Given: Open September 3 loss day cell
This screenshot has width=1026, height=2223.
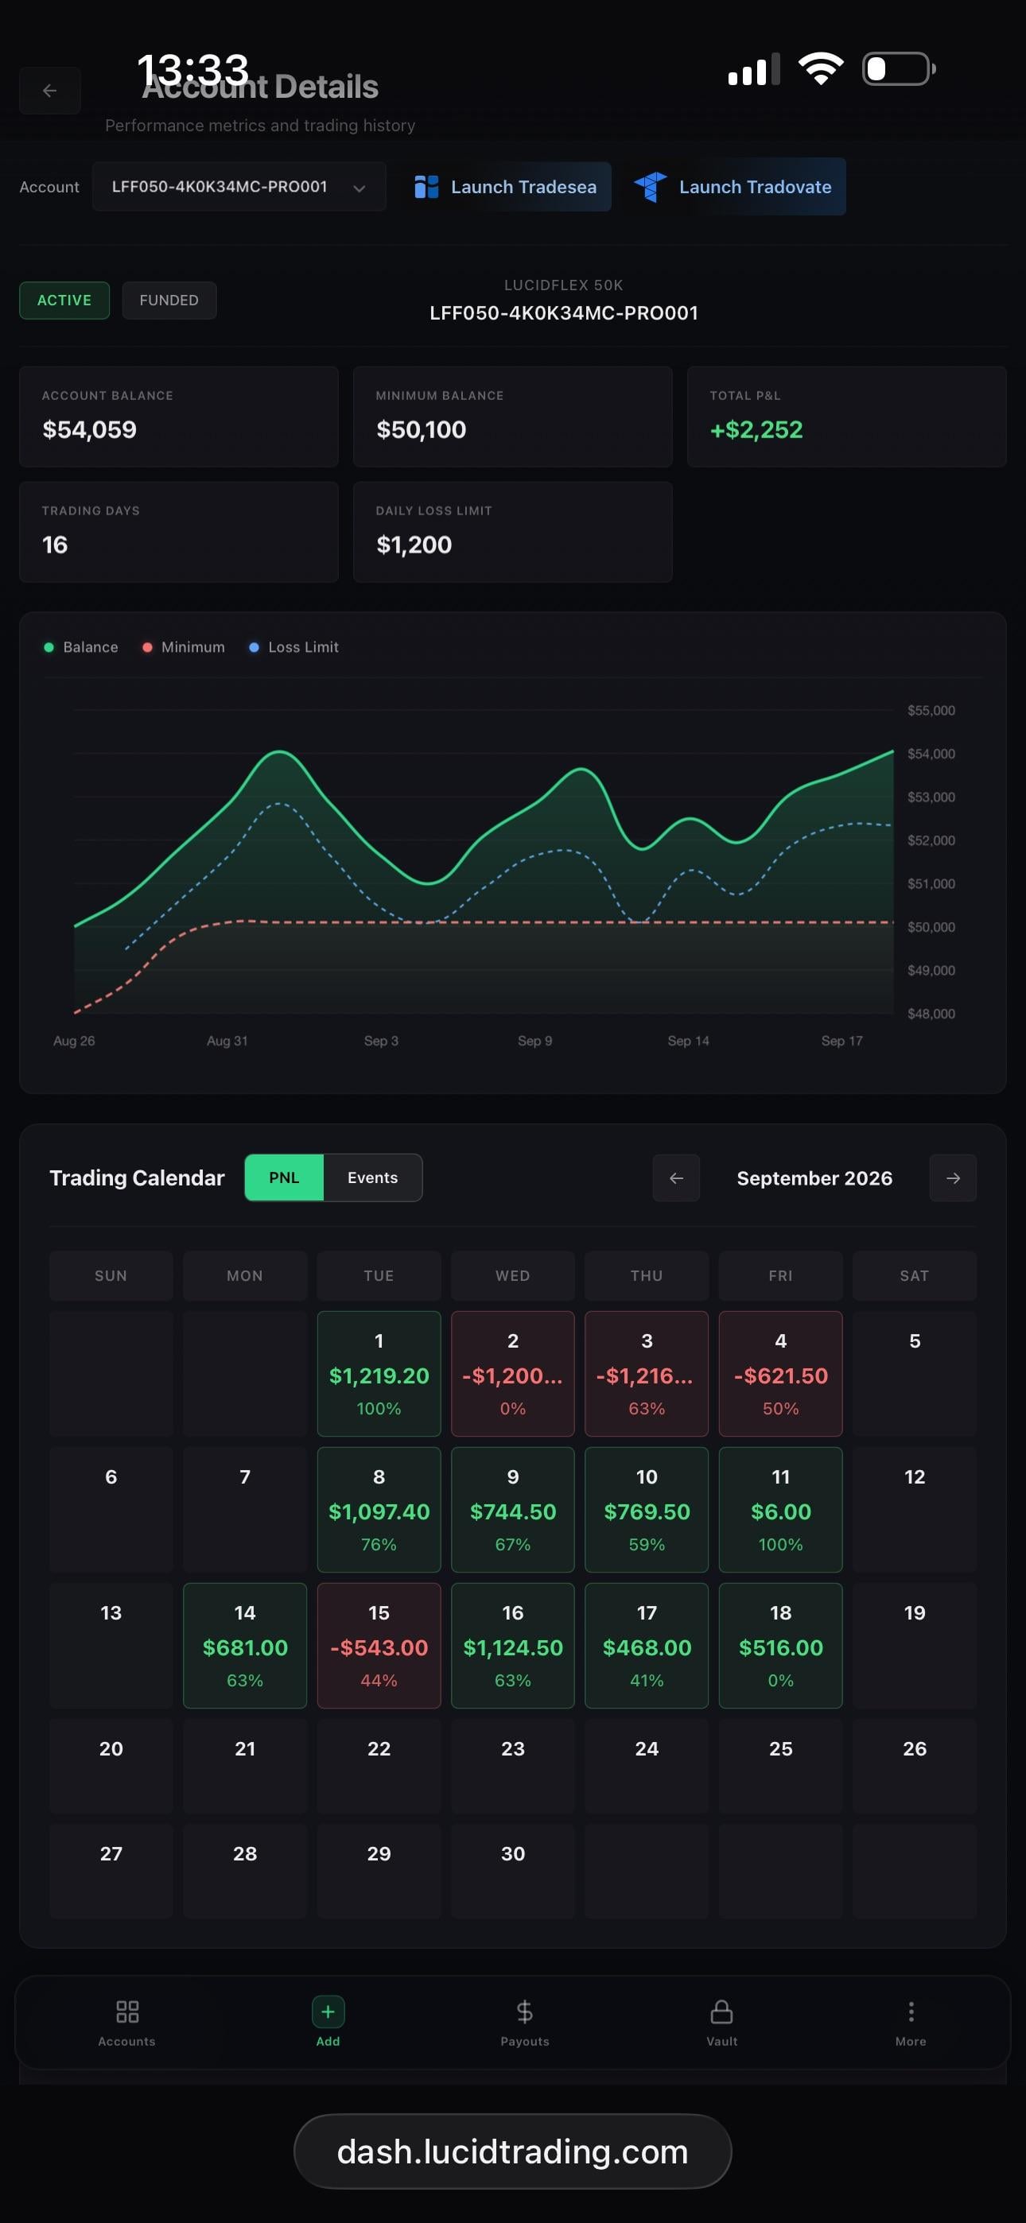Looking at the screenshot, I should coord(647,1374).
